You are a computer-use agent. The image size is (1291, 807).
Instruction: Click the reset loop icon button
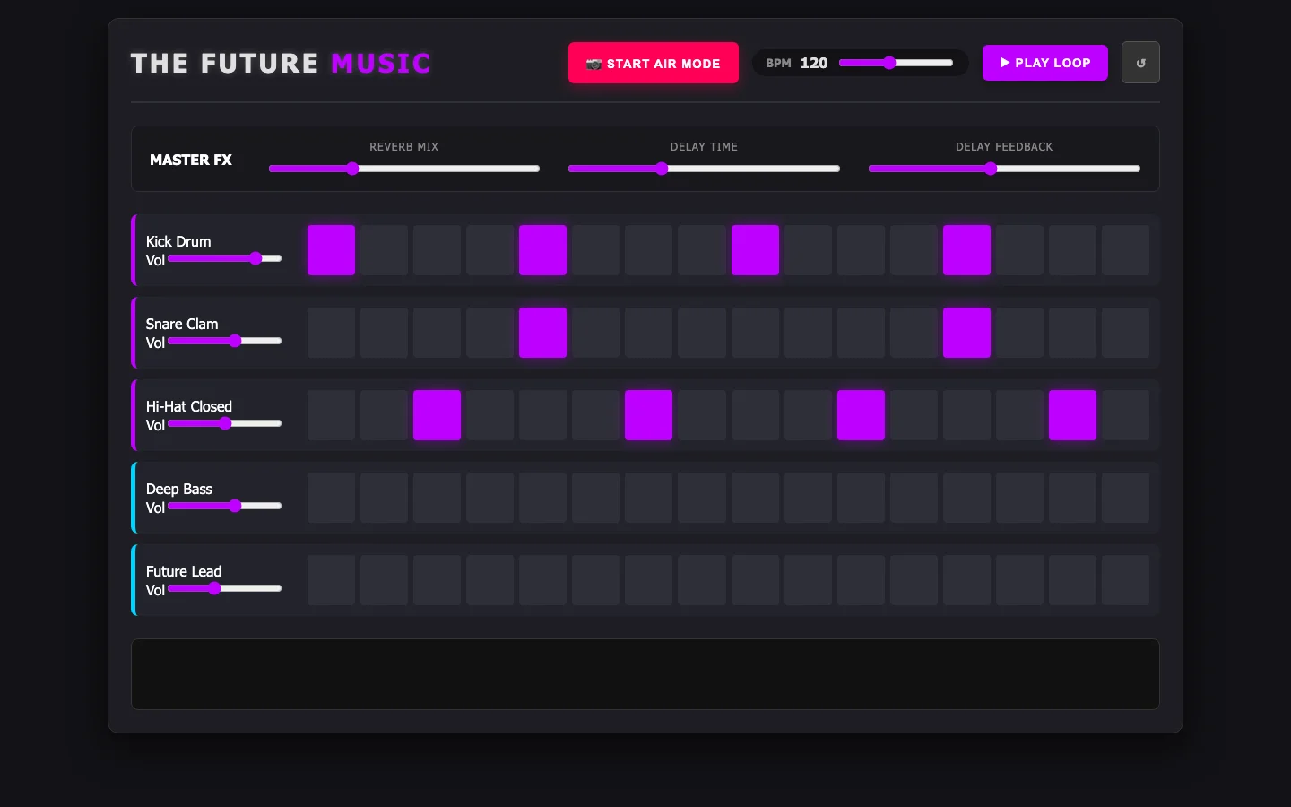[x=1140, y=63]
